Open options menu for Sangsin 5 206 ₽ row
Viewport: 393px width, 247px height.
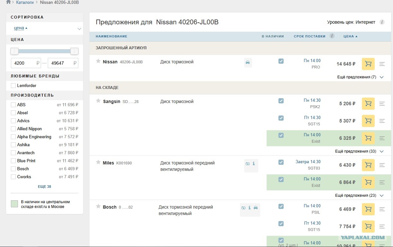(382, 104)
